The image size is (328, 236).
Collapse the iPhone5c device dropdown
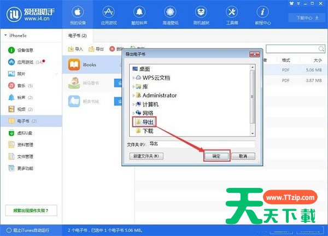coord(5,36)
